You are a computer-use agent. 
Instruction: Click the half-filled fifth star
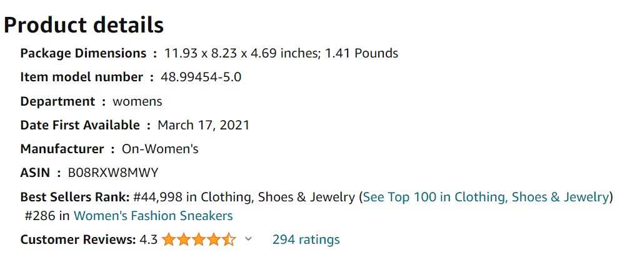tap(229, 239)
